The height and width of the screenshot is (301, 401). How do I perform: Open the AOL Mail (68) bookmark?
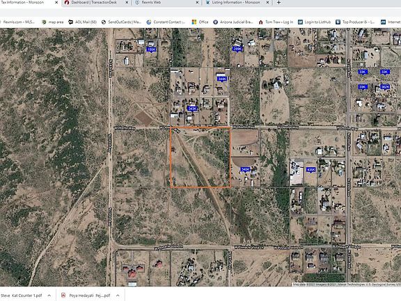[82, 22]
